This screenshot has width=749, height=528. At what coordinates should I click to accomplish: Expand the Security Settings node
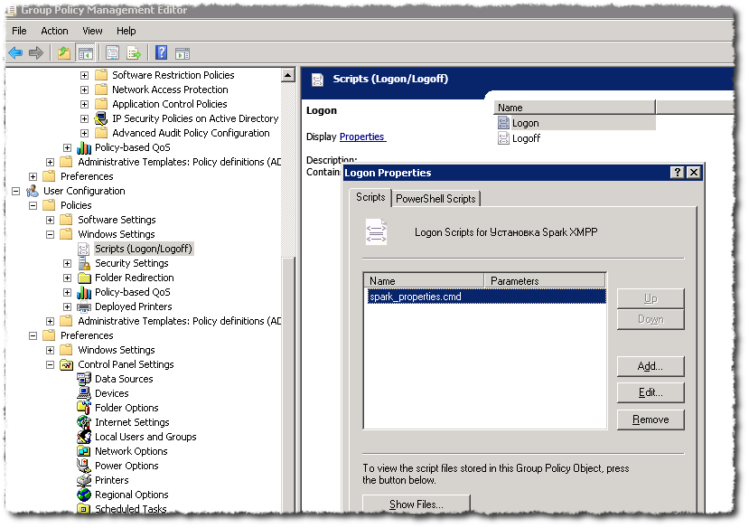[65, 262]
